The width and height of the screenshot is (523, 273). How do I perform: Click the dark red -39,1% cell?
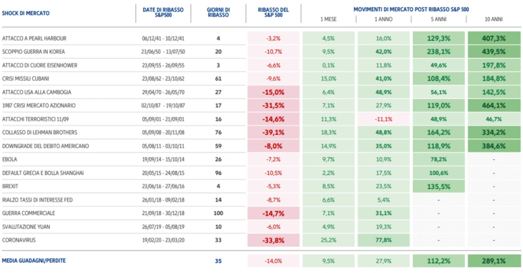(273, 132)
